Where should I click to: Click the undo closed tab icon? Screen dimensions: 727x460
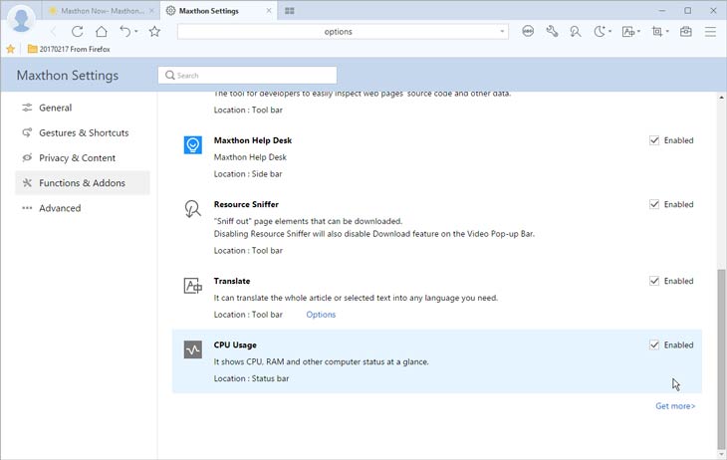pos(124,32)
